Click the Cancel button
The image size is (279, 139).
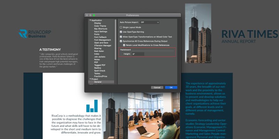tap(157, 88)
